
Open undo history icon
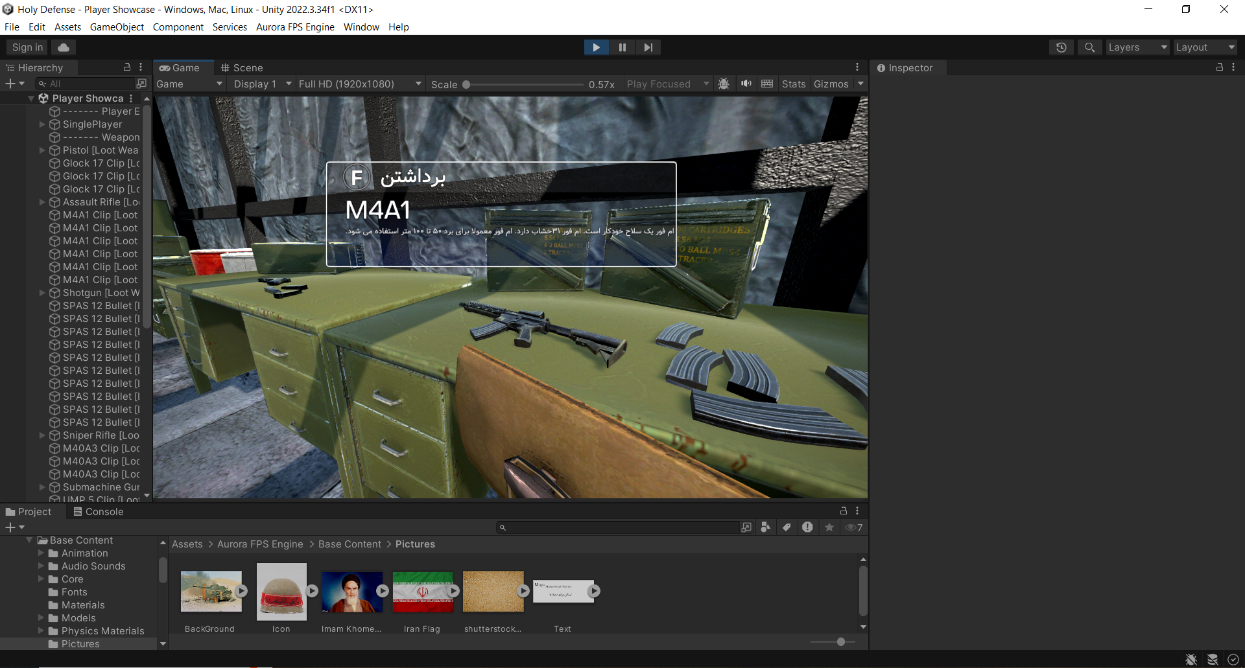pyautogui.click(x=1061, y=47)
